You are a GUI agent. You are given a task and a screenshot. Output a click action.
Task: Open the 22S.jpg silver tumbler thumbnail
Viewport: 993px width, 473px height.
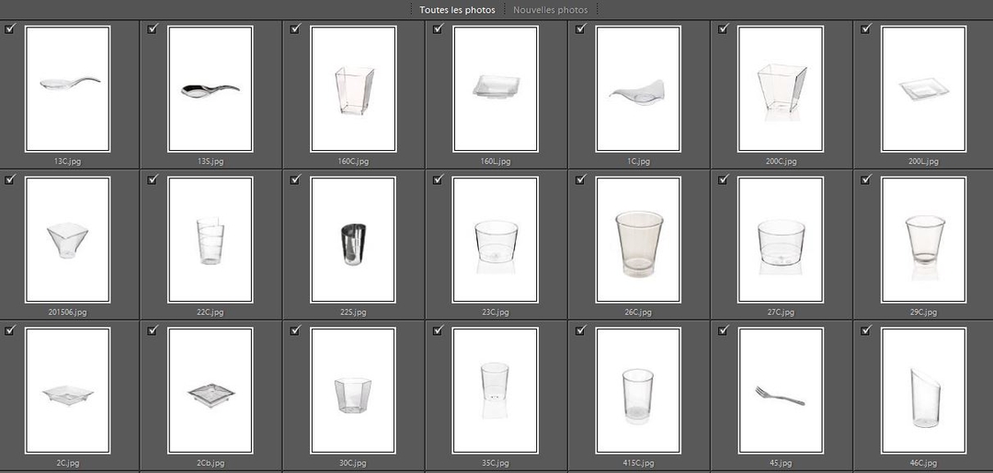(x=353, y=239)
